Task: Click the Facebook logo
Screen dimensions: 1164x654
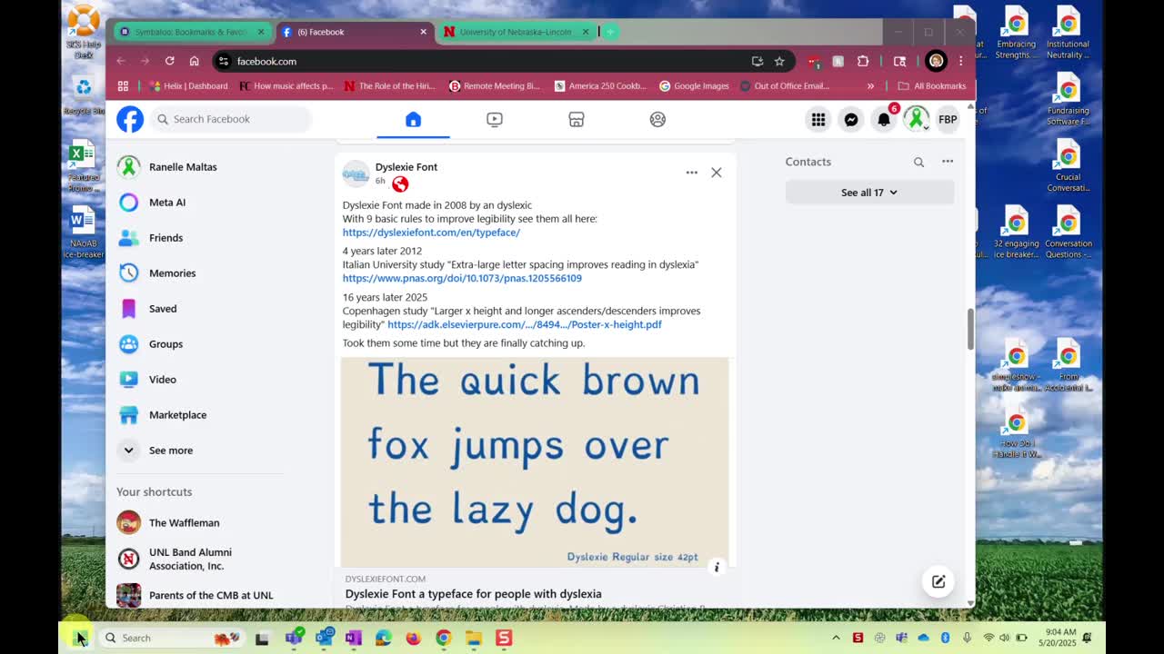Action: pyautogui.click(x=130, y=119)
